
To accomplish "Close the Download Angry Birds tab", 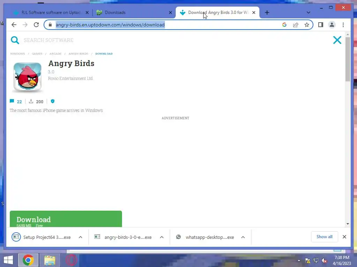I will (x=254, y=13).
